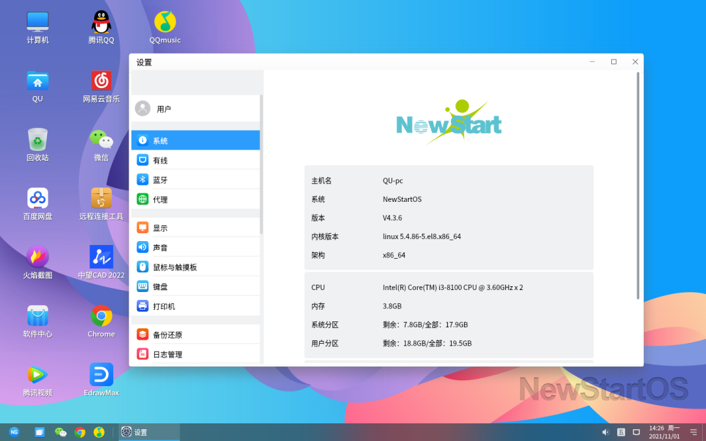This screenshot has height=441, width=706.
Task: Click the 五 input method tray icon
Action: 621,432
